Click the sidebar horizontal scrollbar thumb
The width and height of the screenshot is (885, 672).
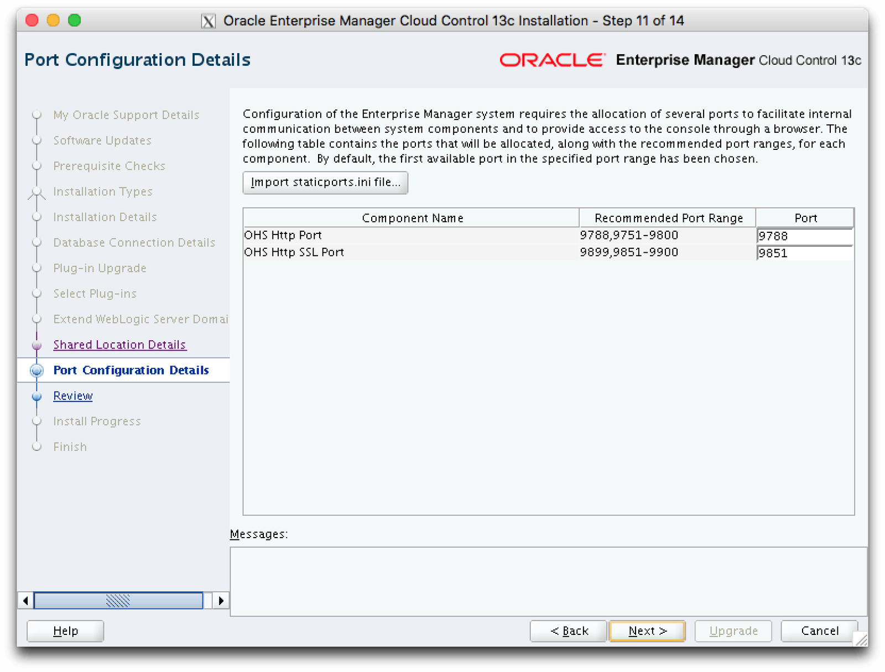(118, 600)
